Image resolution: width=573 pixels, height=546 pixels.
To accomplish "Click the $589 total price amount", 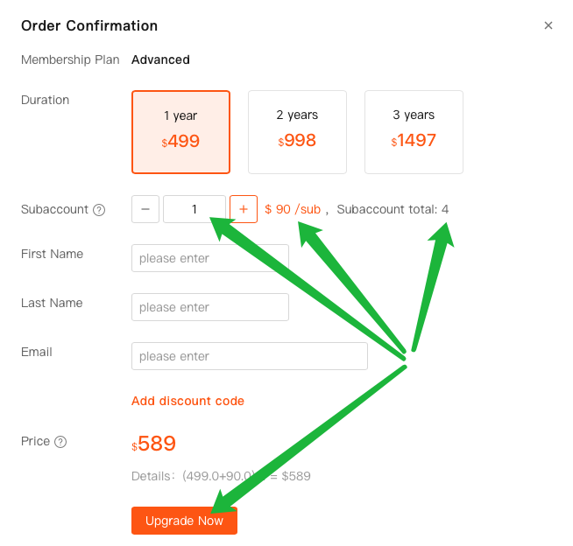I will 155,444.
